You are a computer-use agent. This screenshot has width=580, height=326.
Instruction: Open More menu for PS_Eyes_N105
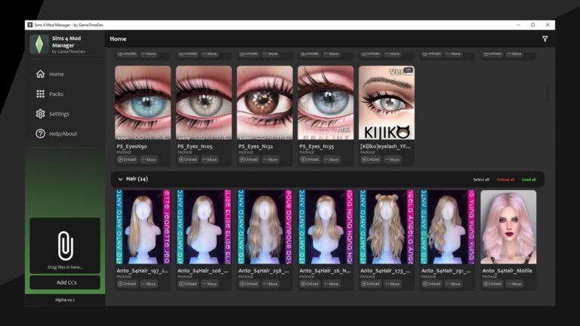pyautogui.click(x=209, y=159)
